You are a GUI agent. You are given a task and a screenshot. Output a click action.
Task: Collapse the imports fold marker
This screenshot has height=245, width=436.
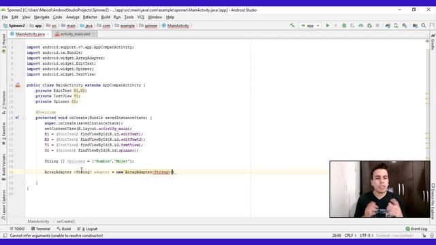pyautogui.click(x=25, y=47)
